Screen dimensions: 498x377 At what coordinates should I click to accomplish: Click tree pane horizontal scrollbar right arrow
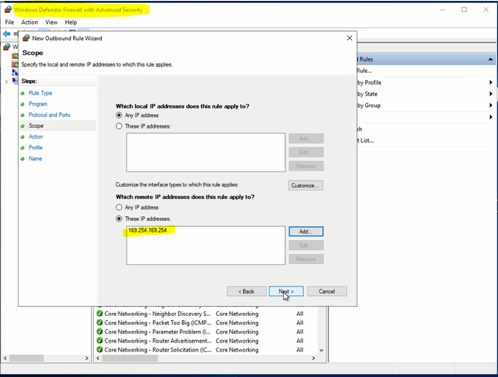pyautogui.click(x=87, y=358)
